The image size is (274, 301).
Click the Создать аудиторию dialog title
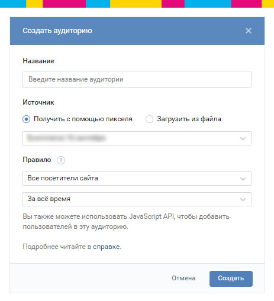(x=57, y=31)
